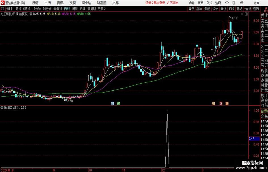
Task: Switch to 1分钟 chart period
Action: [x=18, y=9]
